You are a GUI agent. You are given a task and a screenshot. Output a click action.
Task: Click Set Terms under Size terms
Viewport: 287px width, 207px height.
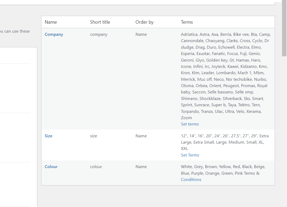[x=190, y=155]
